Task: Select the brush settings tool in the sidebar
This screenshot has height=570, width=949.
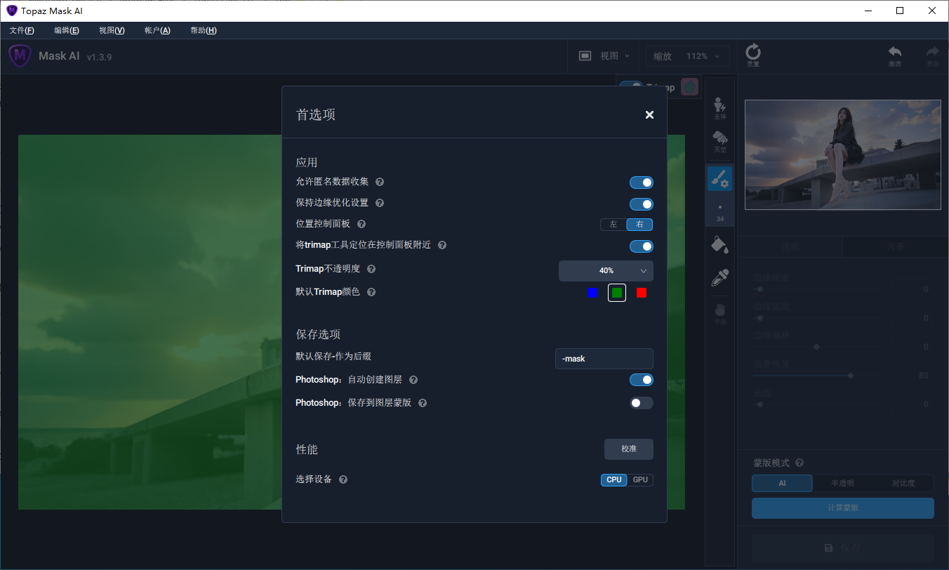Action: pyautogui.click(x=720, y=178)
